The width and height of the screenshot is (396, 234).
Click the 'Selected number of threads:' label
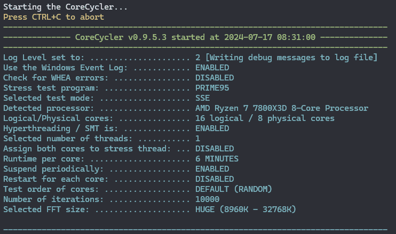point(68,139)
